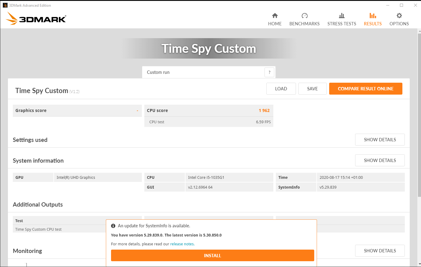Show details for Monitoring

coord(380,251)
